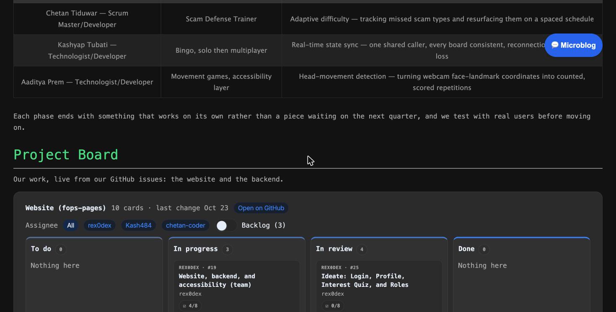Click the Chetan Tiduwar — Scrum Master/Developer cell

coord(87,19)
